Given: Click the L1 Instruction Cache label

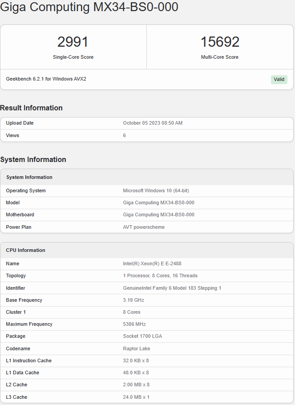Looking at the screenshot, I should 28,360.
